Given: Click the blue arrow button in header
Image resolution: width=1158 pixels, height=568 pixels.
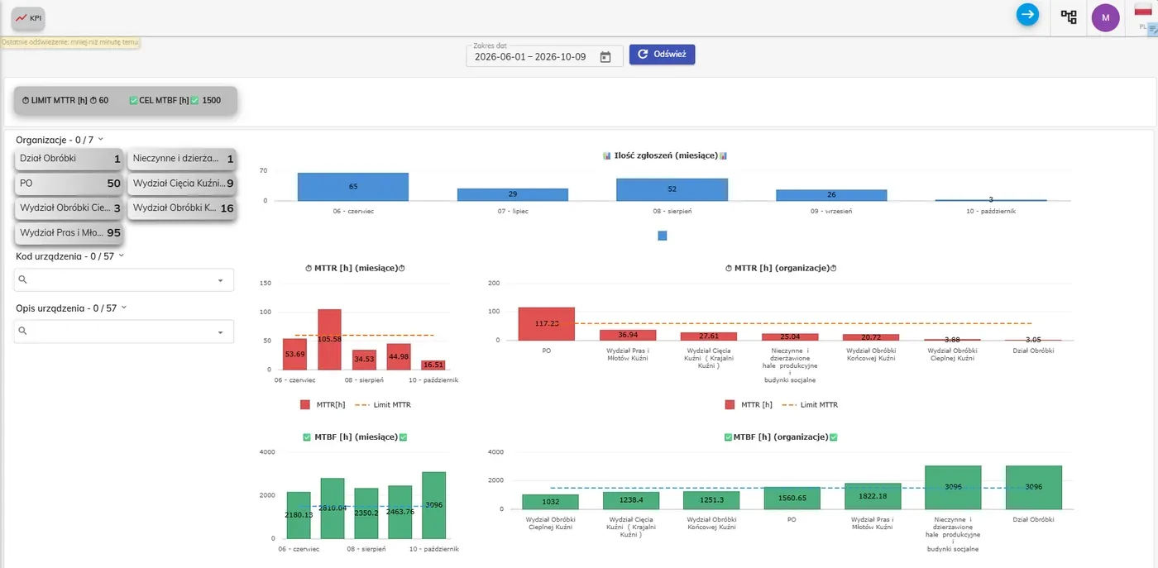Looking at the screenshot, I should 1027,14.
